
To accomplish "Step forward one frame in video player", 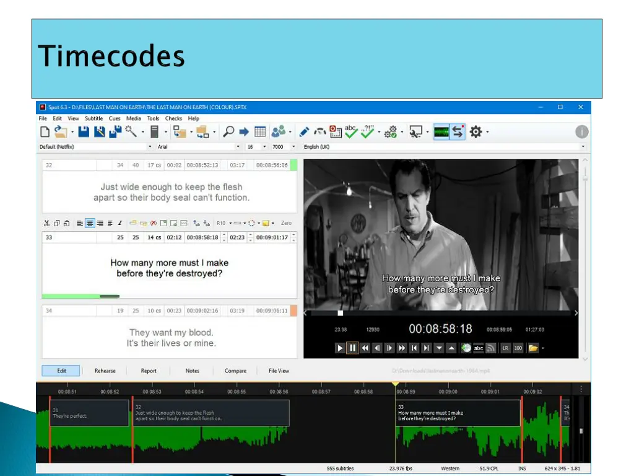I will point(389,348).
